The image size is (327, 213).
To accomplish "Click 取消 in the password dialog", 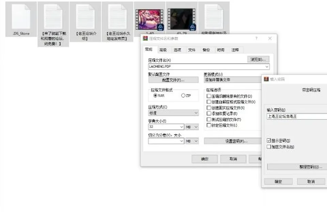I will 311,181.
